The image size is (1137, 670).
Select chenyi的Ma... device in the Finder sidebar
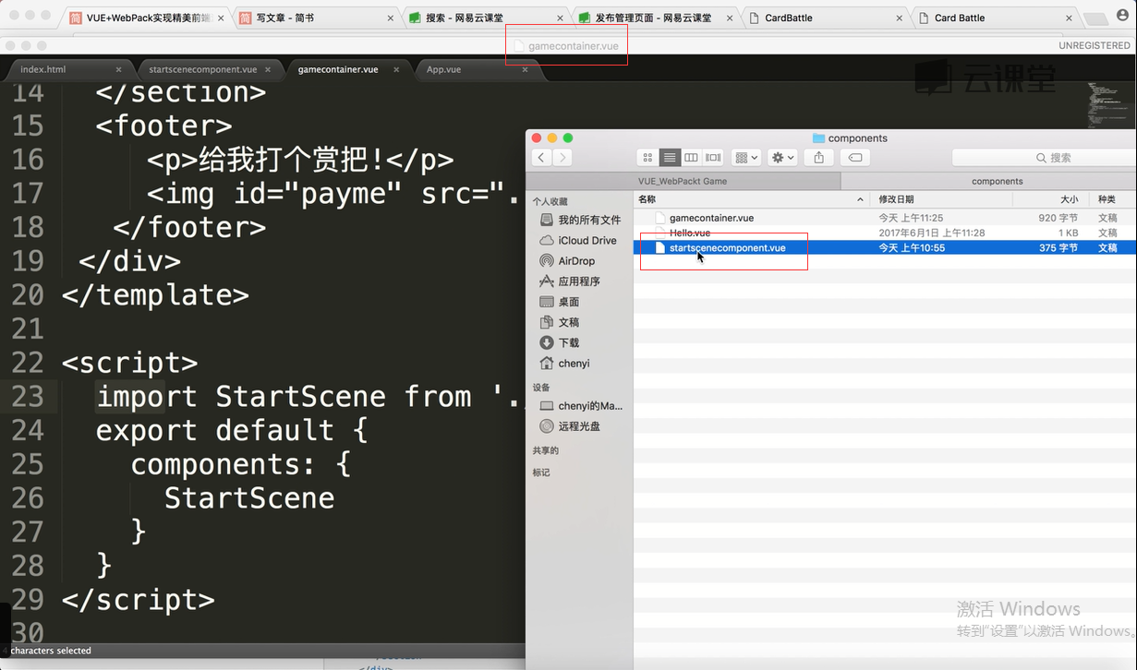point(580,406)
